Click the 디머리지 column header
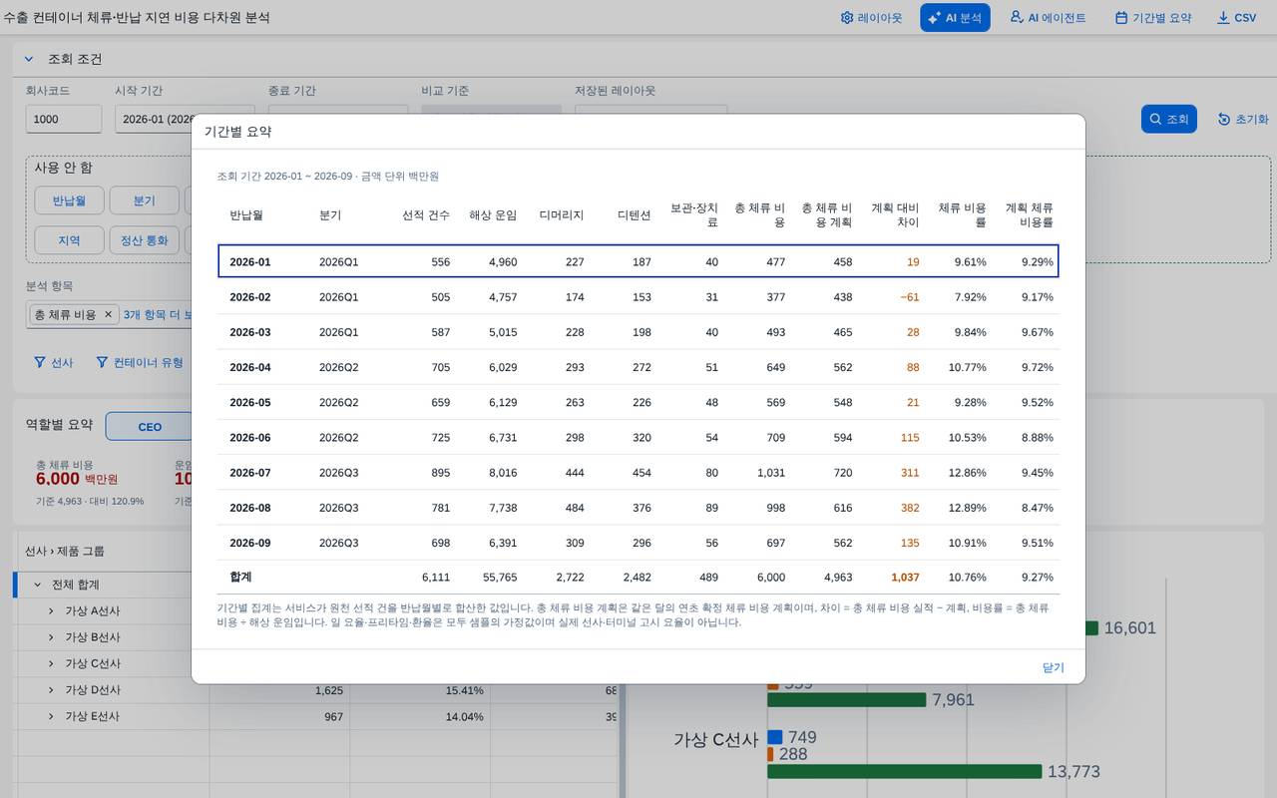Viewport: 1277px width, 798px height. [562, 215]
